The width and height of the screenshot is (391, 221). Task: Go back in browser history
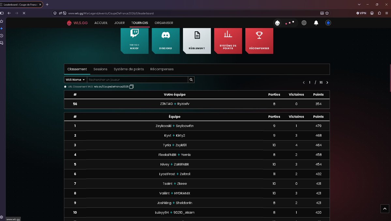(x=9, y=13)
